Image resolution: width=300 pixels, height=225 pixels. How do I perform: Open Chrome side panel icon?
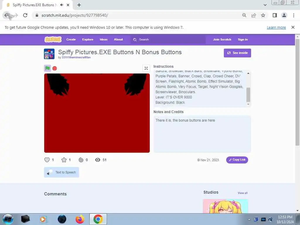(275, 15)
